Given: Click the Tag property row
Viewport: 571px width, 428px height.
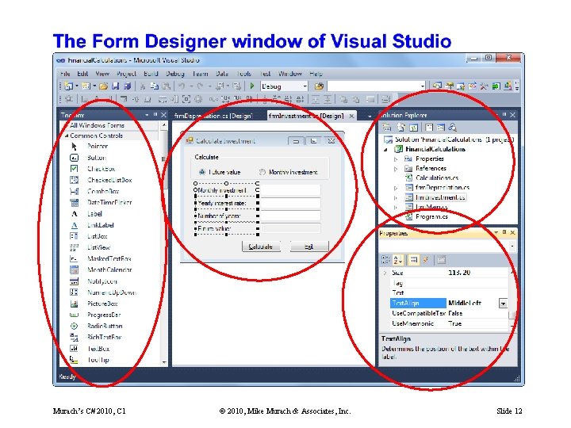Looking at the screenshot, I should [449, 283].
